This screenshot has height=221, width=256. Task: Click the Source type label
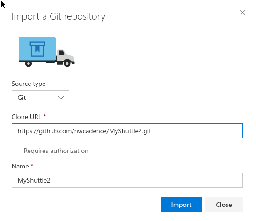(x=29, y=84)
